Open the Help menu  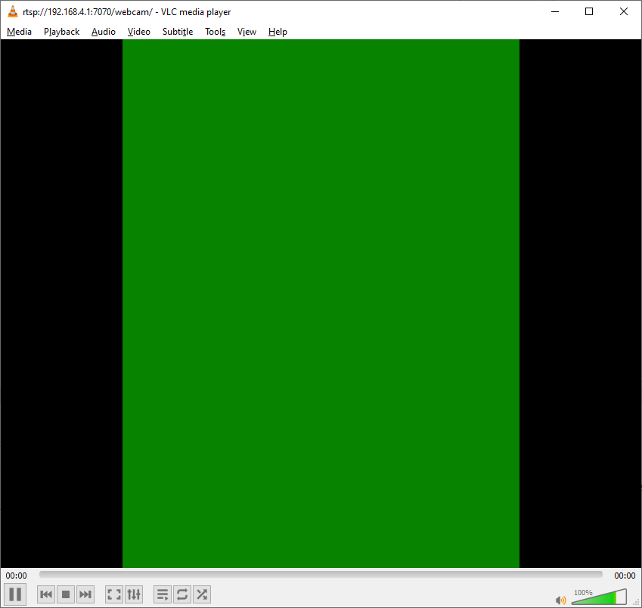pos(278,32)
